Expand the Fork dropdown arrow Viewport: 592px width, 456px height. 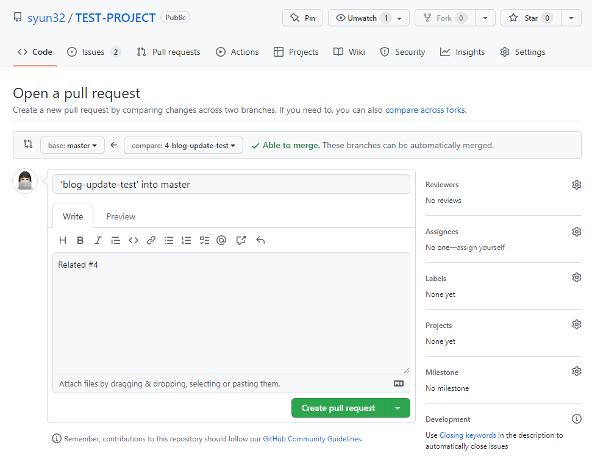(485, 18)
